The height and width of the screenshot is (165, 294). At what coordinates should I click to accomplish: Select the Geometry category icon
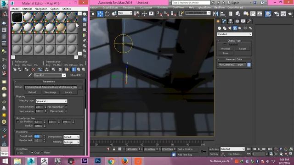(x=220, y=28)
